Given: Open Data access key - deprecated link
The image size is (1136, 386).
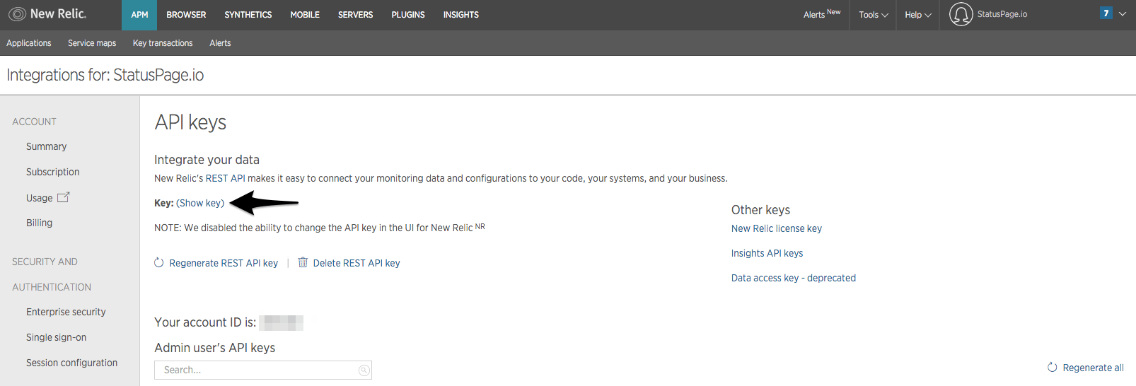Looking at the screenshot, I should [x=794, y=278].
